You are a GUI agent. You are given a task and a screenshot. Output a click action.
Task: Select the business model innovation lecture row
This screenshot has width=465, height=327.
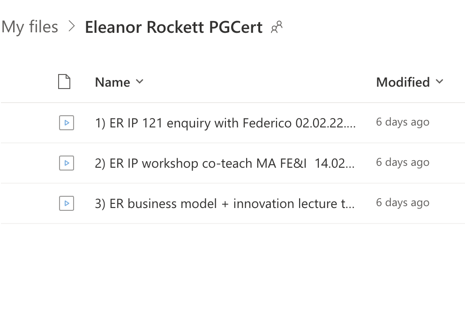(28, 203)
